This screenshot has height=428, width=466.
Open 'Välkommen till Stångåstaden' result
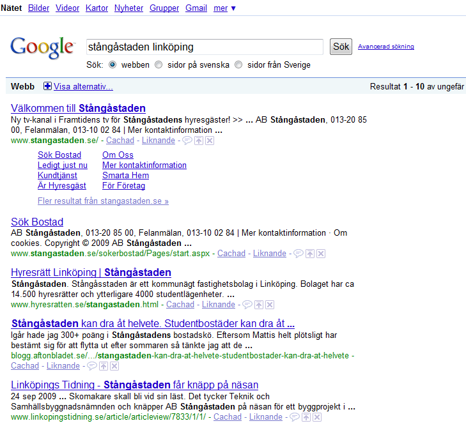(78, 108)
